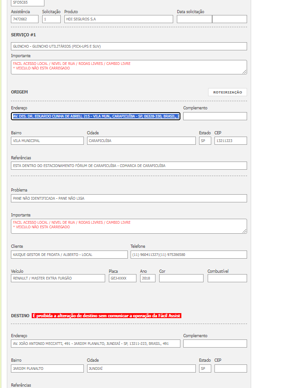282x388 pixels.
Task: Click the destination Endereço field AV. JOÃO ANTONIO
Action: (96, 344)
